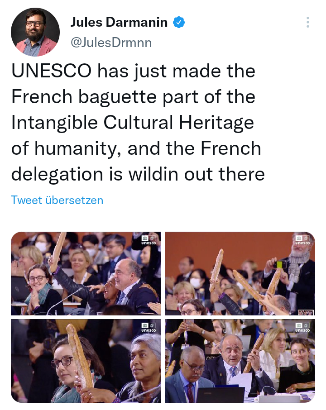Click the blue verified badge
This screenshot has width=326, height=410.
[x=179, y=22]
